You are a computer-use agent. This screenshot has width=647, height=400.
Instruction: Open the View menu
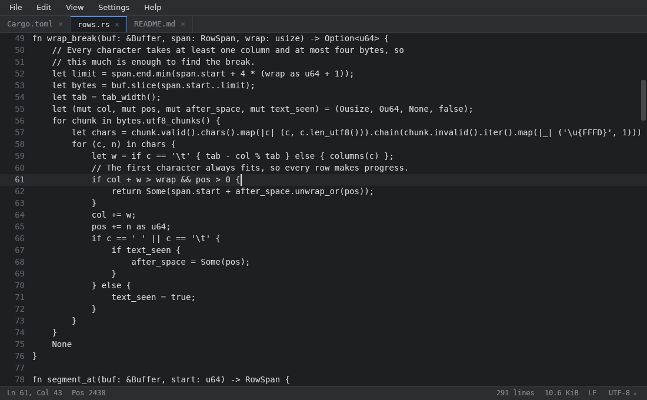point(75,8)
